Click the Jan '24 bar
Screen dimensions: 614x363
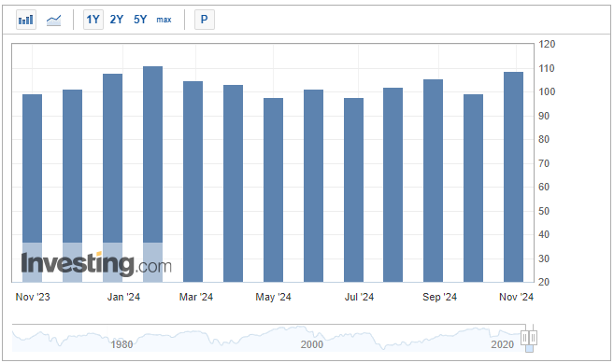coord(113,178)
